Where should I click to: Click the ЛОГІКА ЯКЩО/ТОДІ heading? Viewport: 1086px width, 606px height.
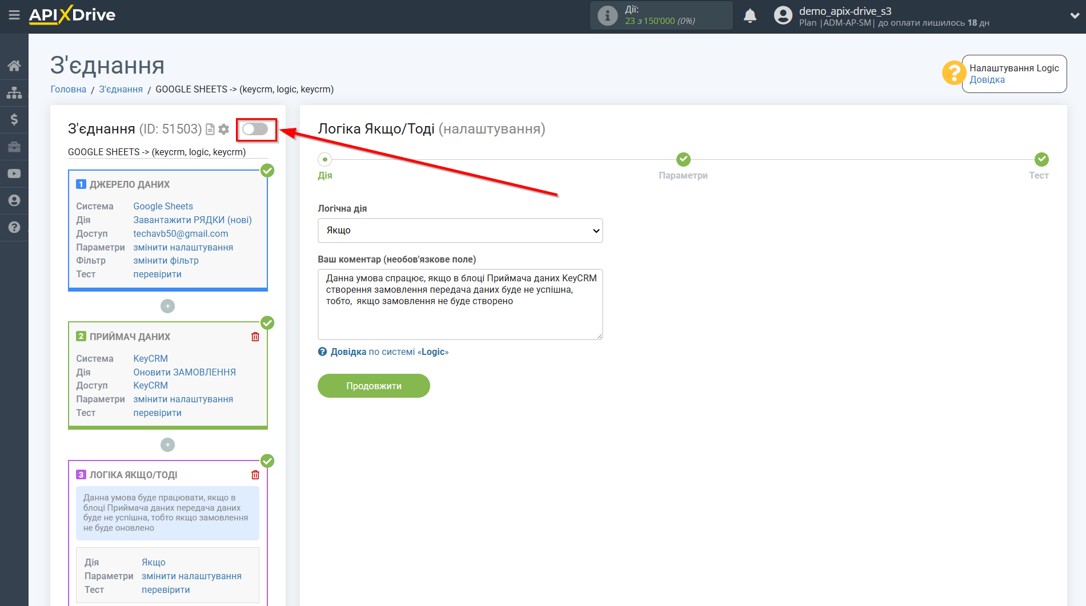tap(133, 475)
